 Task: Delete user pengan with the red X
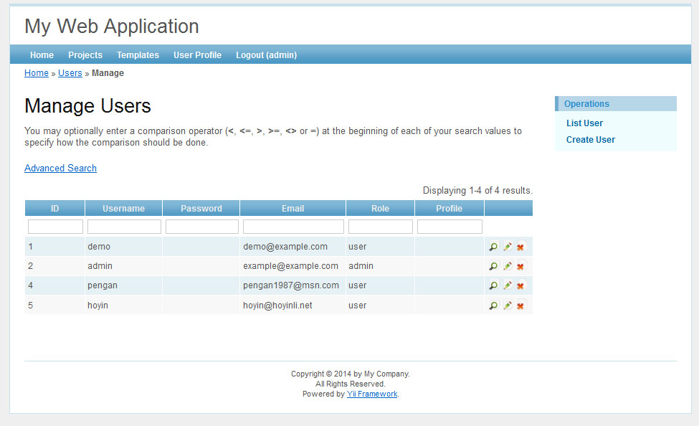point(520,285)
